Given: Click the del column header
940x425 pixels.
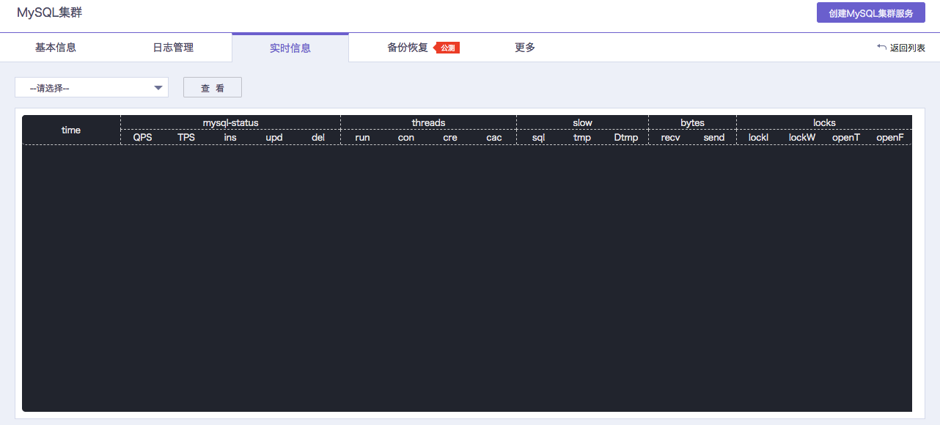Looking at the screenshot, I should [x=318, y=137].
